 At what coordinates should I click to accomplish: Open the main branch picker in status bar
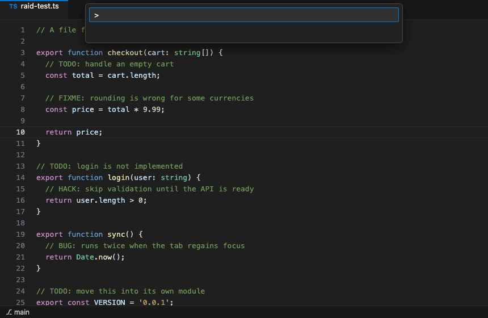[x=18, y=312]
